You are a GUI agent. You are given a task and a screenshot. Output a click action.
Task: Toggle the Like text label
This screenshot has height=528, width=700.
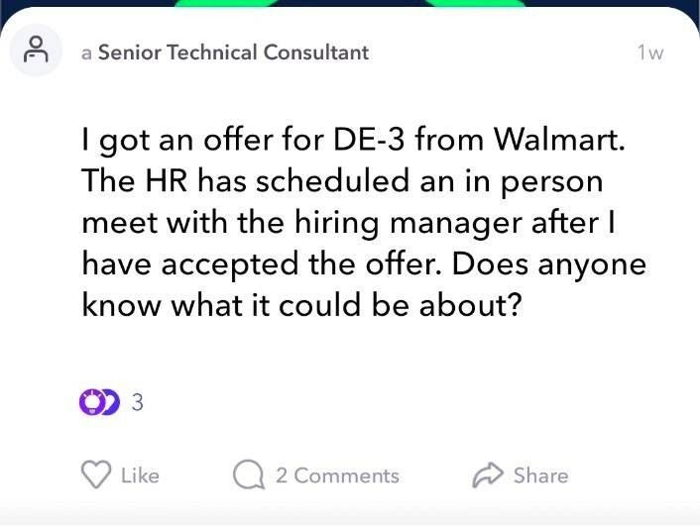(x=140, y=475)
